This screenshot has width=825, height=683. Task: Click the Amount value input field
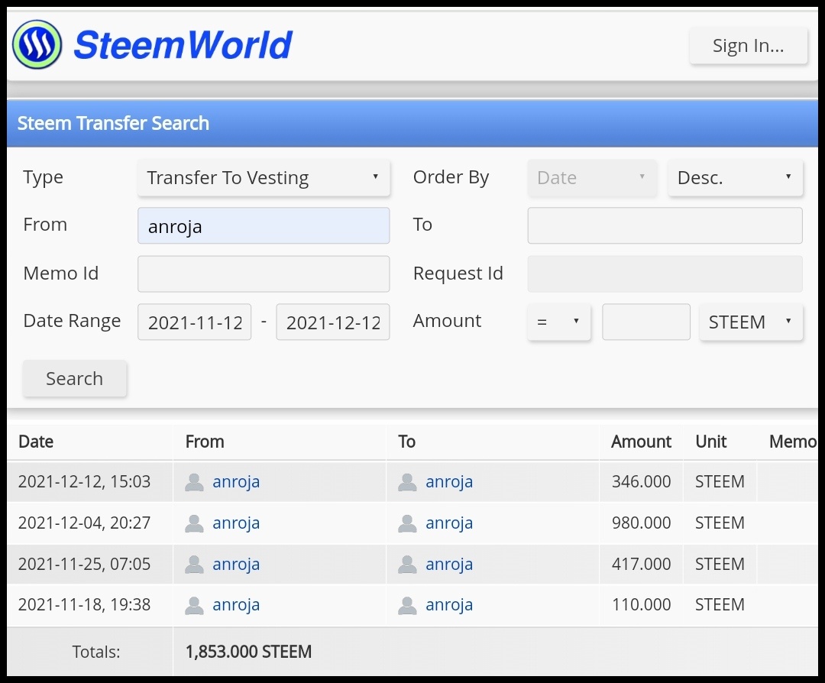point(646,322)
